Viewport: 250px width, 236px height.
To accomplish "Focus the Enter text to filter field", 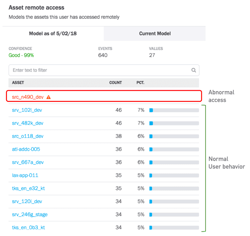I will (x=104, y=70).
